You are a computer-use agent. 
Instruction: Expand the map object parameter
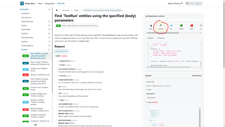[59, 100]
